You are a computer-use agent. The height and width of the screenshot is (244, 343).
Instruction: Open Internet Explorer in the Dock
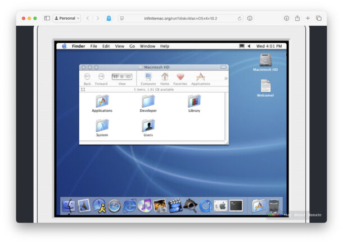click(129, 206)
